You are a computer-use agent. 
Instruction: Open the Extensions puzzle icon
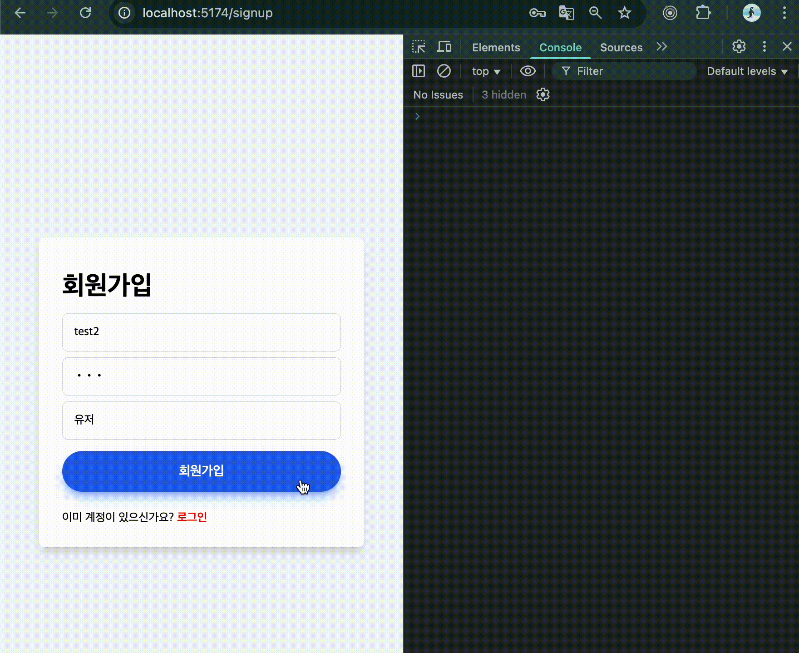703,13
